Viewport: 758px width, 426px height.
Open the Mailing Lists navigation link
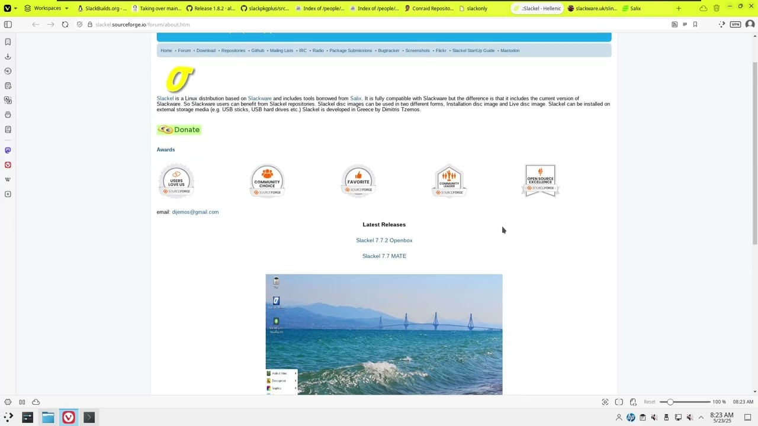(x=281, y=50)
